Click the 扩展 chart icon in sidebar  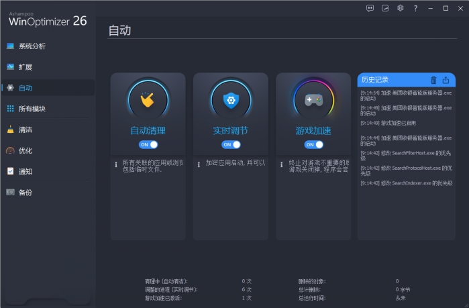(x=11, y=67)
